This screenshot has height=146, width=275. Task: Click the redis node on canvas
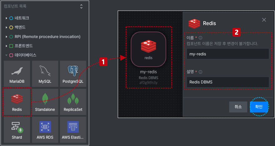click(148, 49)
